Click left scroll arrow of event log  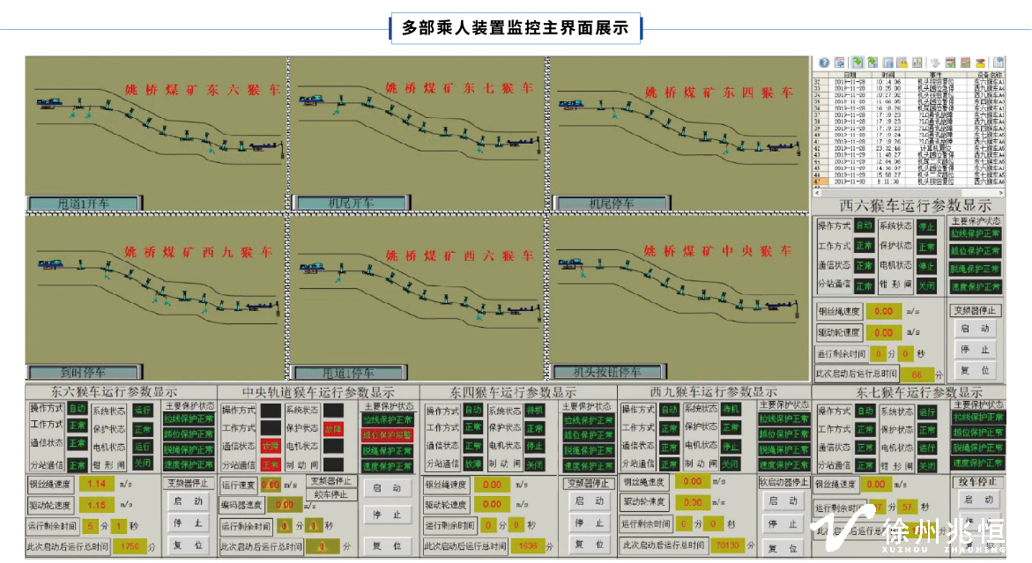pyautogui.click(x=816, y=192)
